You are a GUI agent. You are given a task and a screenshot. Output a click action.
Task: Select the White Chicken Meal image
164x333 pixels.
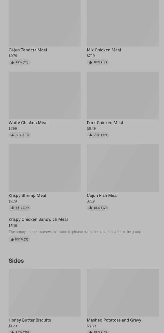45,95
